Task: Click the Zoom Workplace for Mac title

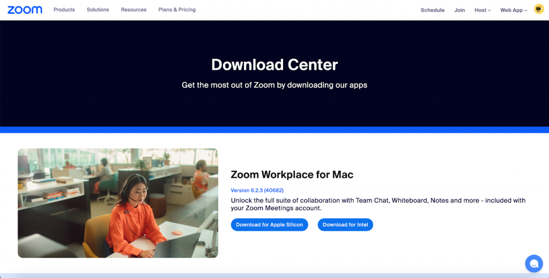Action: tap(292, 175)
